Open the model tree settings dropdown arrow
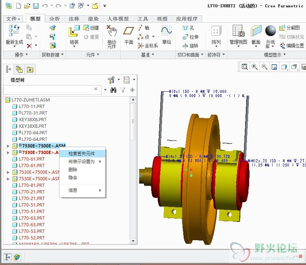306x265 pixels. 119,80
